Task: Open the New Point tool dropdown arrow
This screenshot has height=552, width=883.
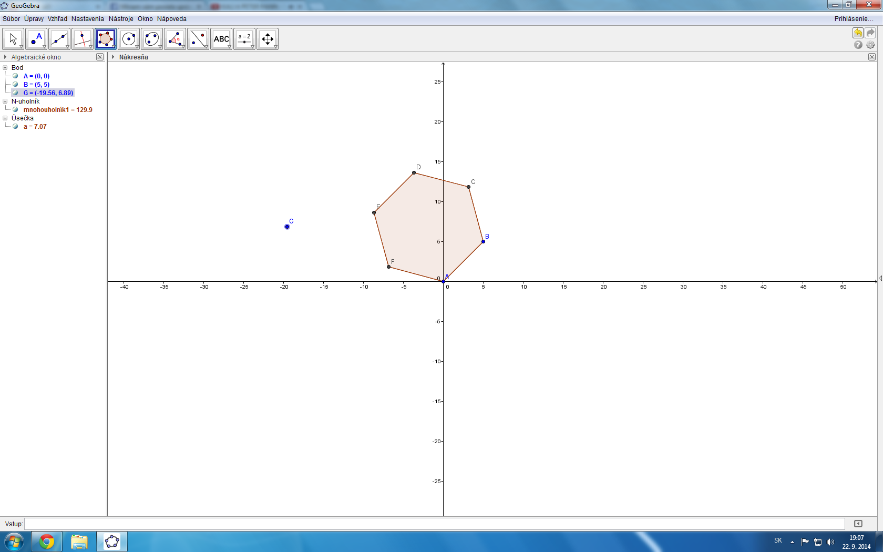Action: 44,47
